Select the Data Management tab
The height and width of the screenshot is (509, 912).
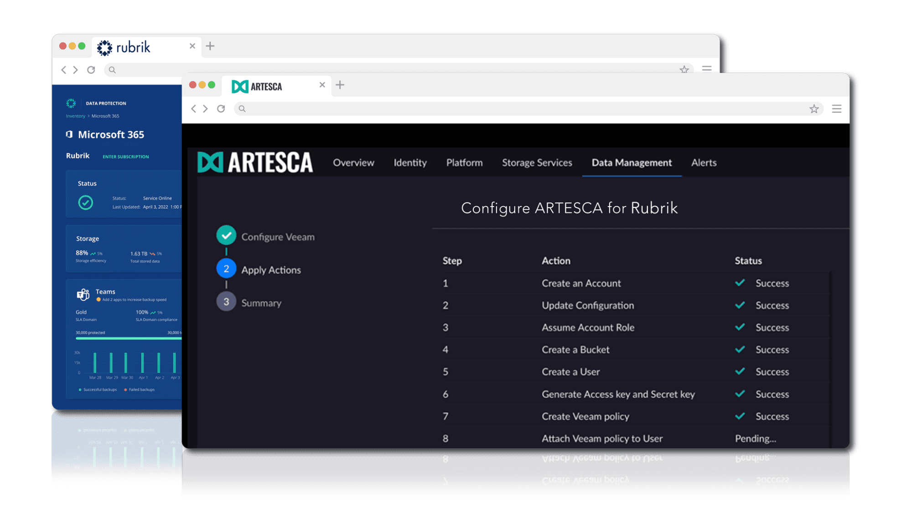632,163
